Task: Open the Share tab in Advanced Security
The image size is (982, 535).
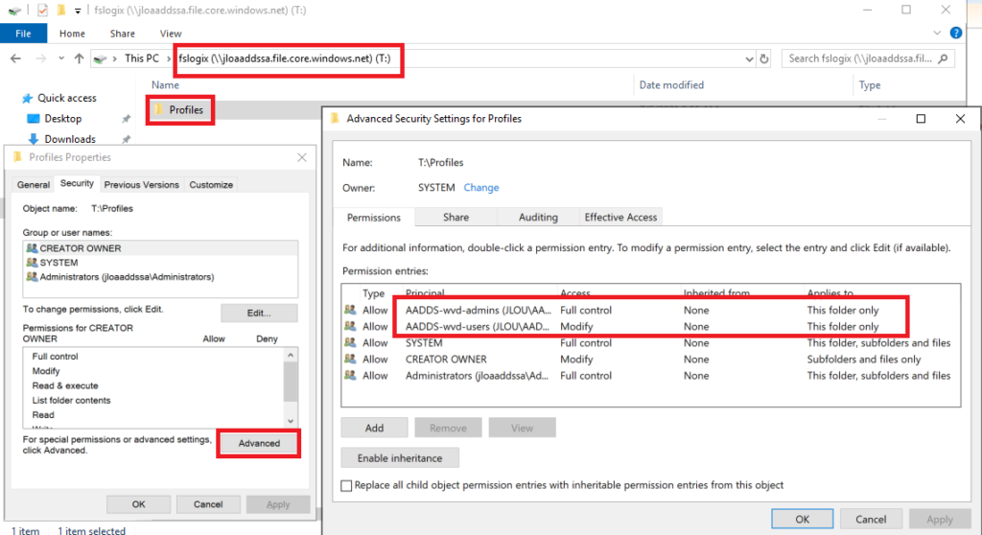Action: tap(456, 217)
